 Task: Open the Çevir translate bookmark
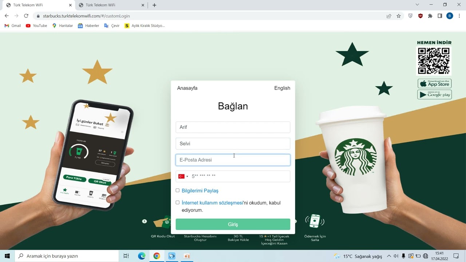(112, 26)
